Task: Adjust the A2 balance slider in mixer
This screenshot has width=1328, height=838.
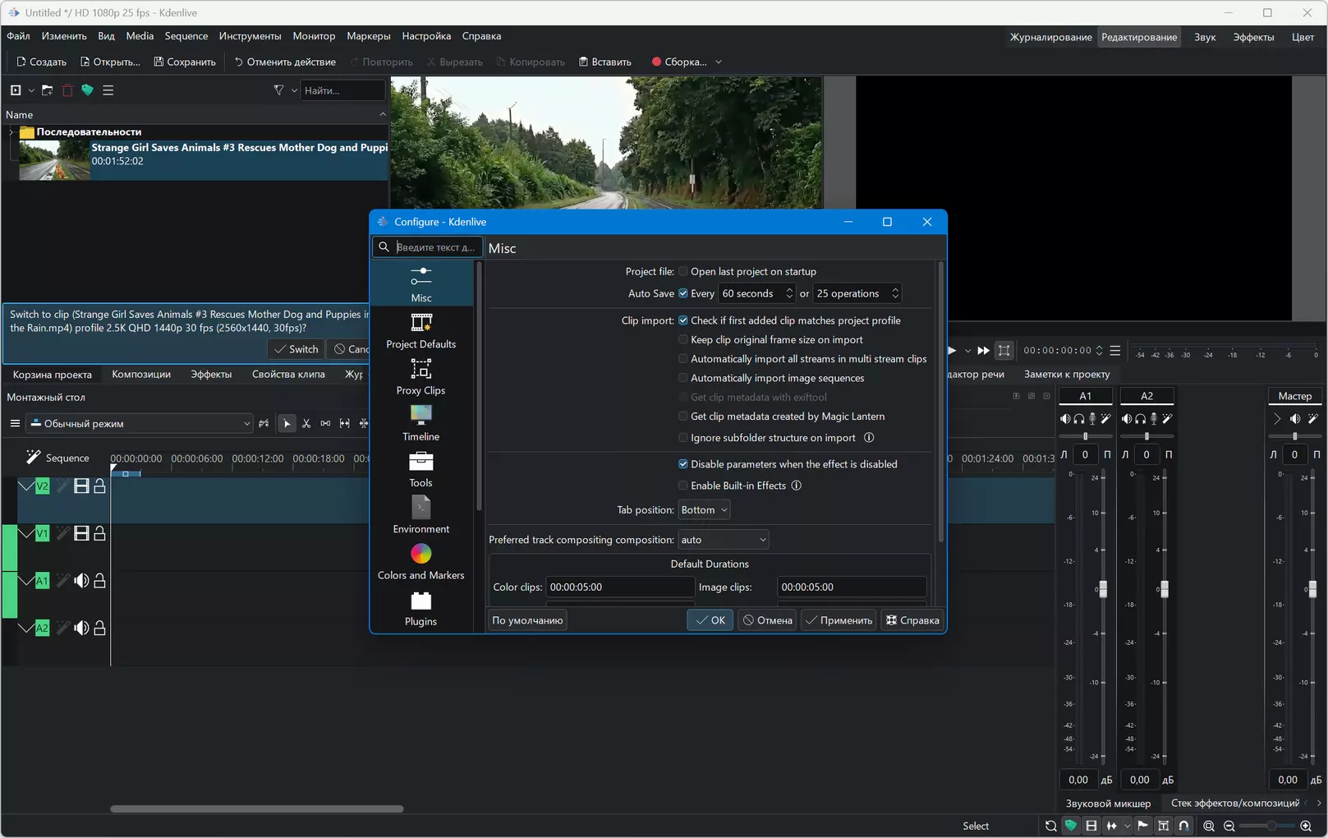Action: coord(1146,436)
